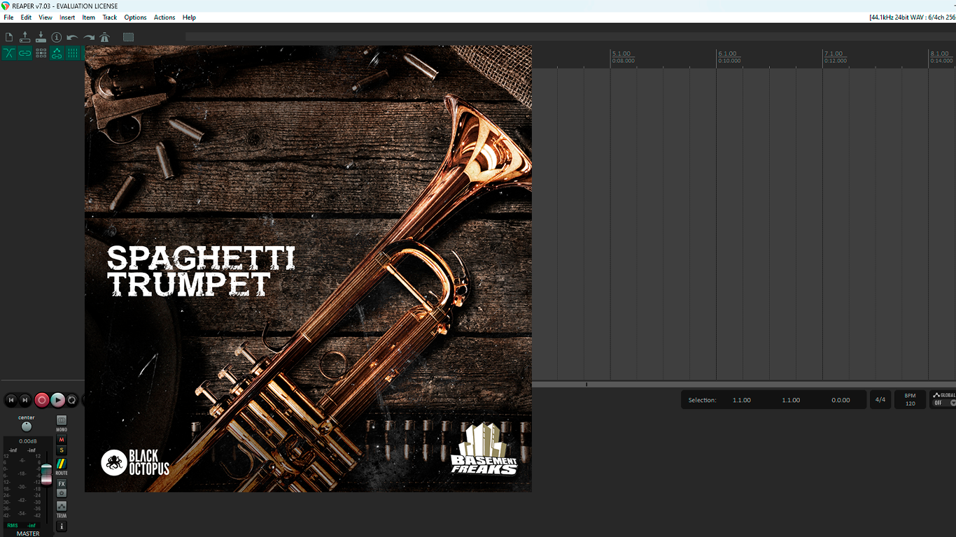Toggle the metronome icon
The height and width of the screenshot is (537, 956).
click(105, 37)
